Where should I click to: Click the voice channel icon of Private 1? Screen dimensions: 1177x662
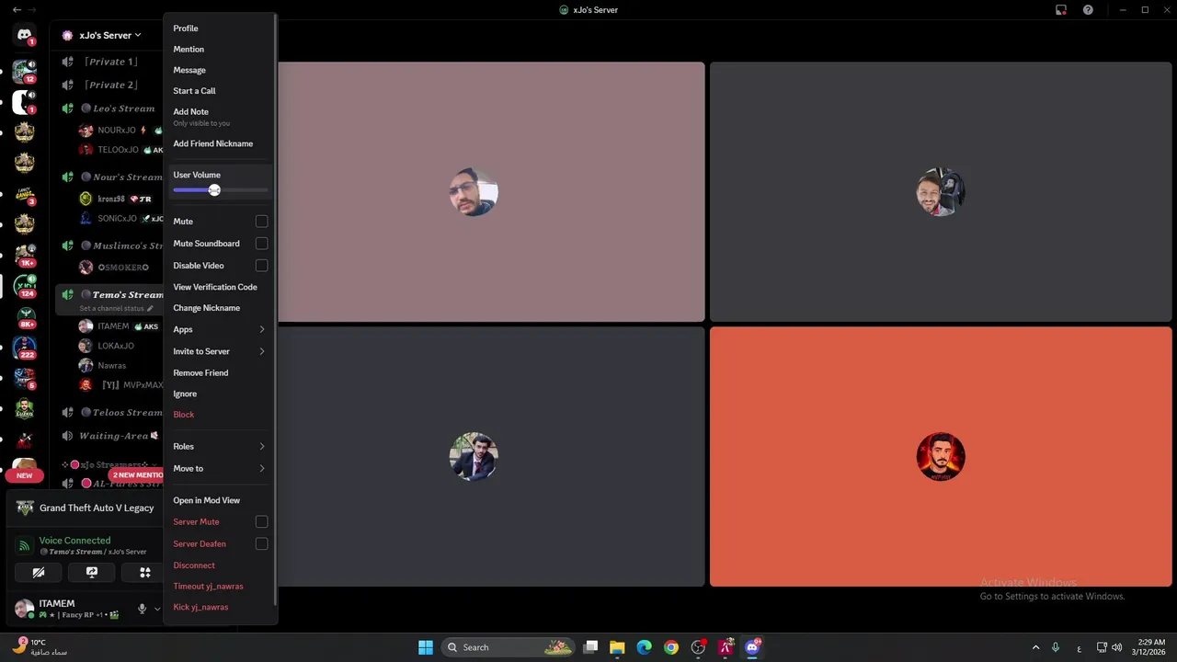coord(67,62)
